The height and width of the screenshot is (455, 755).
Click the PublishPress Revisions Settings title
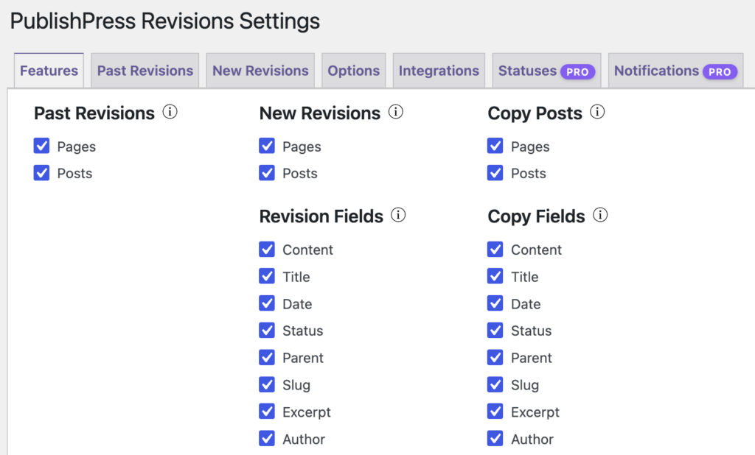(165, 21)
